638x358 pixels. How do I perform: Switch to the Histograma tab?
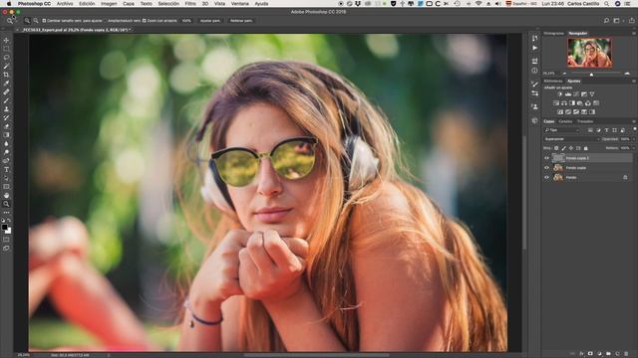(554, 33)
